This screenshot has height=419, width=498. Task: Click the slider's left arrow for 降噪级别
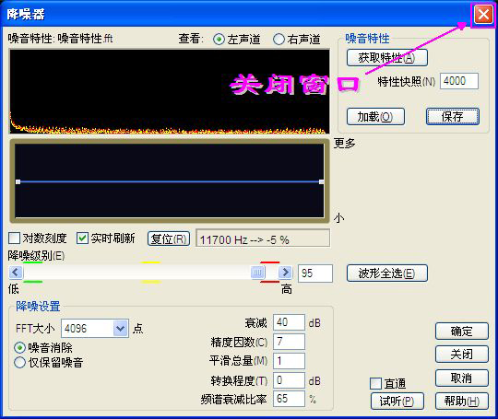pos(16,273)
